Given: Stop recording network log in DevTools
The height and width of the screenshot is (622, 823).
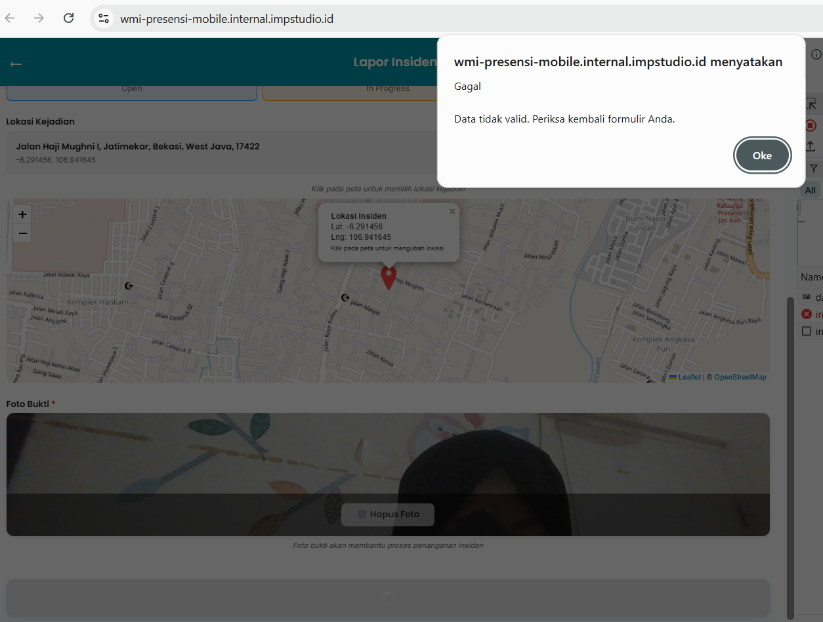Looking at the screenshot, I should tap(811, 125).
